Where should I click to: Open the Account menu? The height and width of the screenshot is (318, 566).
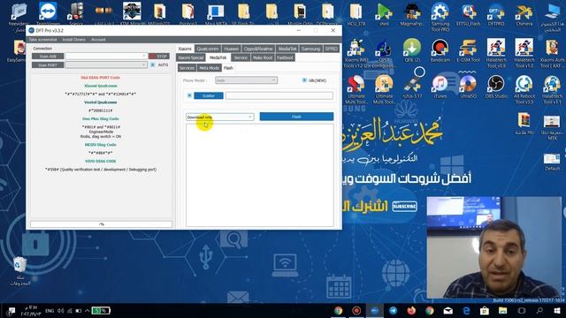point(98,39)
